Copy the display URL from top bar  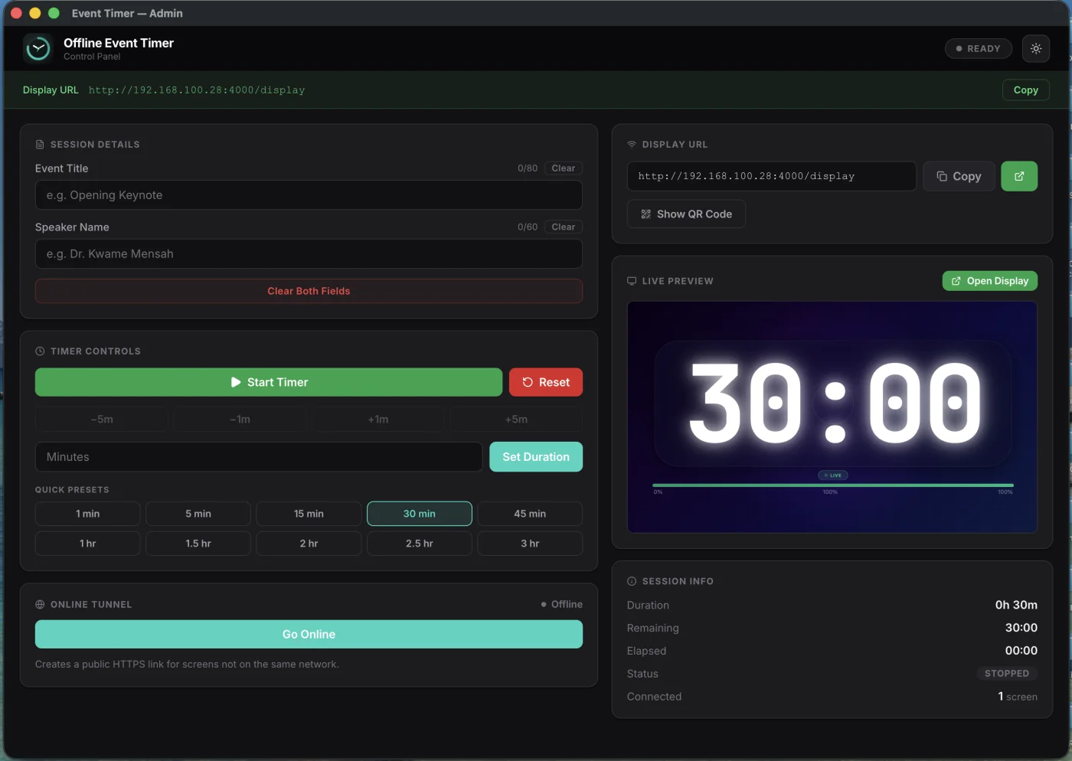1025,90
